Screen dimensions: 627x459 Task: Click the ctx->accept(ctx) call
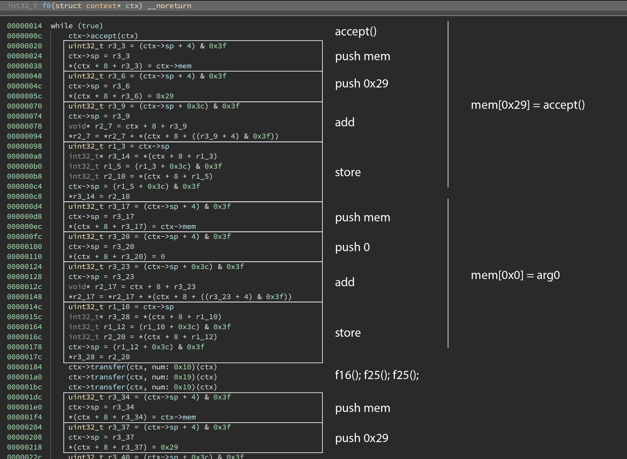pos(103,36)
